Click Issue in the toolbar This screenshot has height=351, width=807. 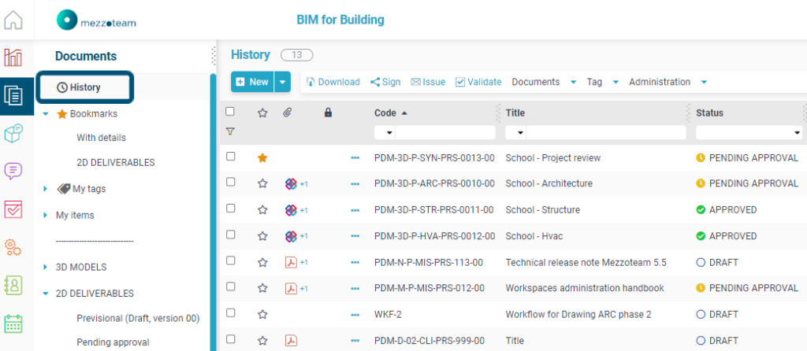tap(428, 82)
